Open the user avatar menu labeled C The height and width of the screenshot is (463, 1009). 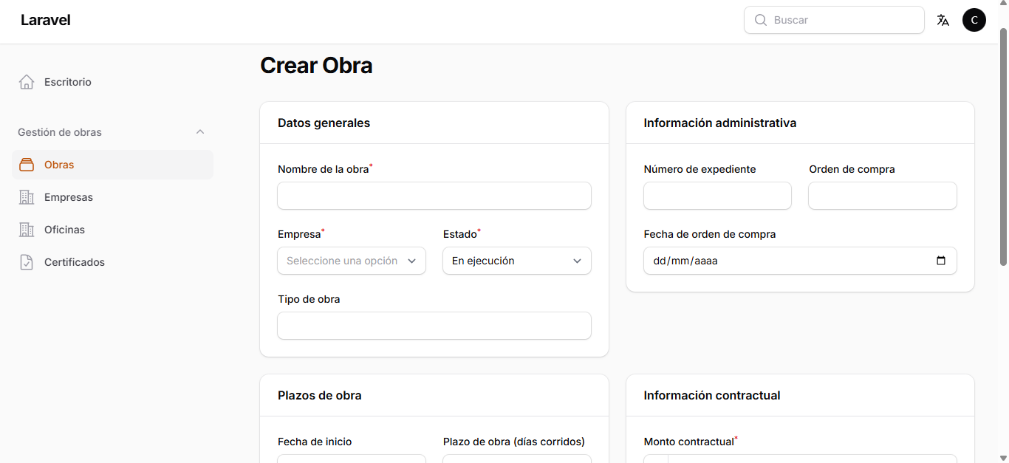[x=974, y=20]
